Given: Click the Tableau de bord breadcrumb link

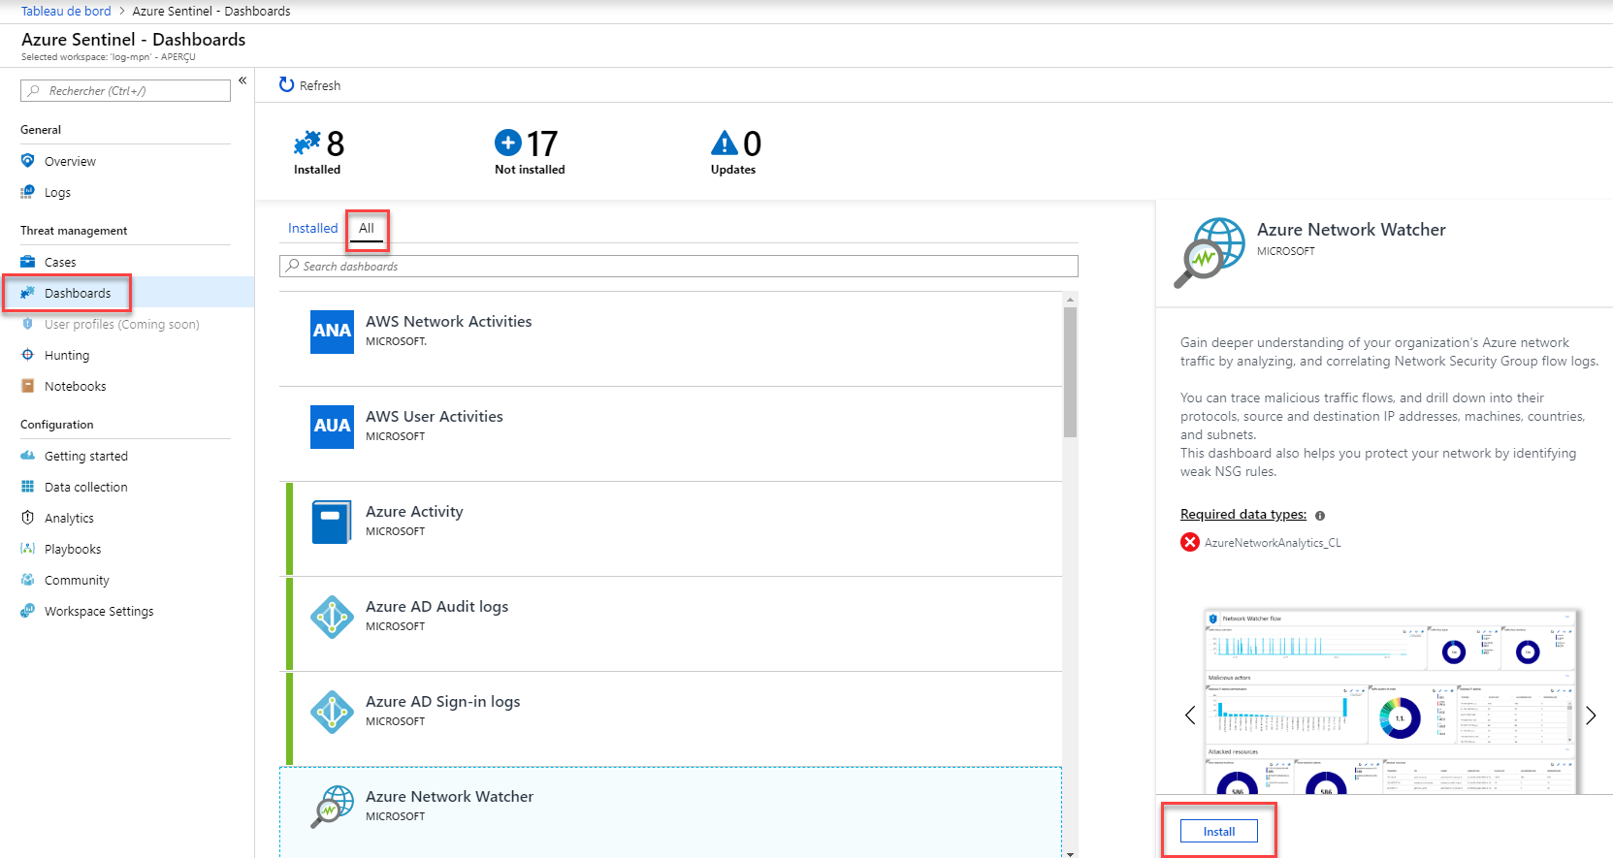Looking at the screenshot, I should (x=66, y=11).
